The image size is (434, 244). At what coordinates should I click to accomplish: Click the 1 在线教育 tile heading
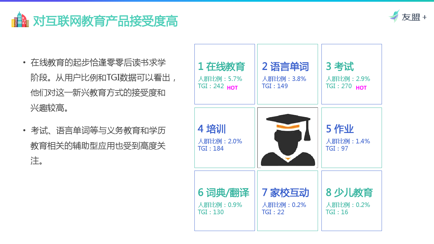coord(221,66)
